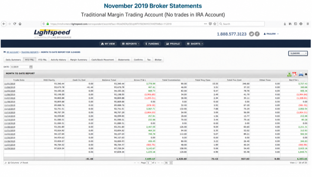Click the Columns button below grid

tap(13, 163)
